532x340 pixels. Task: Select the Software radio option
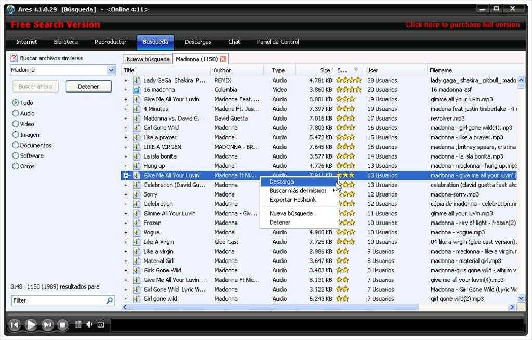click(16, 156)
